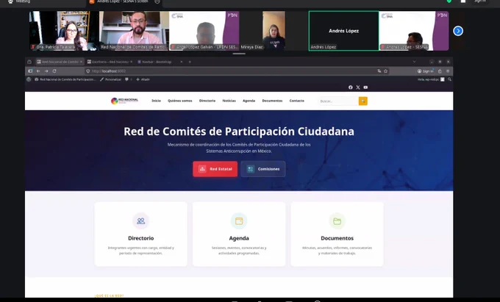Open the Documentos navigation menu item
Screen dimensions: 500x302
click(272, 101)
